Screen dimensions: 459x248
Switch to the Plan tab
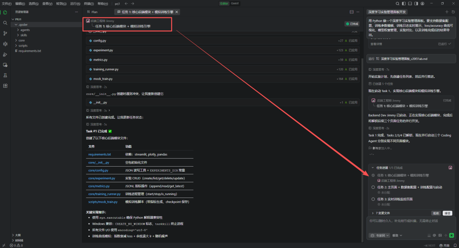point(91,12)
